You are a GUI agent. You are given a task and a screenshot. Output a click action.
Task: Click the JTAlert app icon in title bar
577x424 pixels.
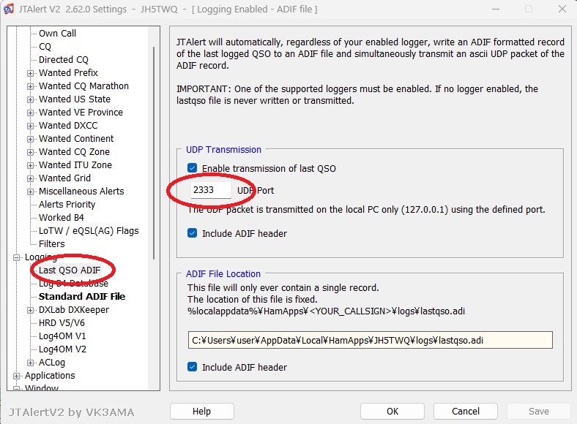9,9
